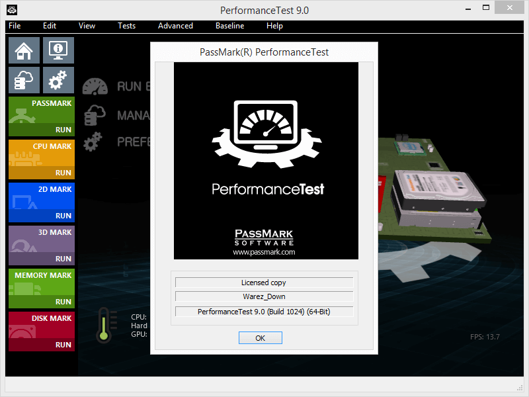
Task: Click the CPU chip on motherboard model
Action: (x=410, y=148)
